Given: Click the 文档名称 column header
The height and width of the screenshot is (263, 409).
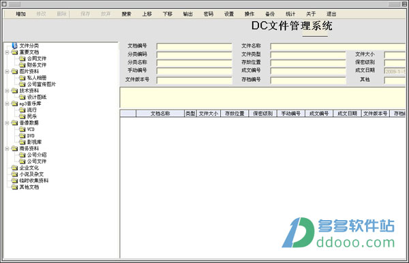Looking at the screenshot, I should (x=160, y=113).
